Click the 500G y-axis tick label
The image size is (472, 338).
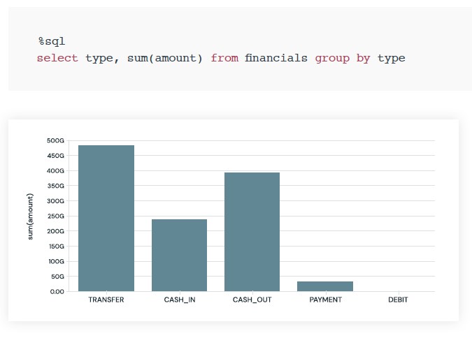click(x=56, y=141)
